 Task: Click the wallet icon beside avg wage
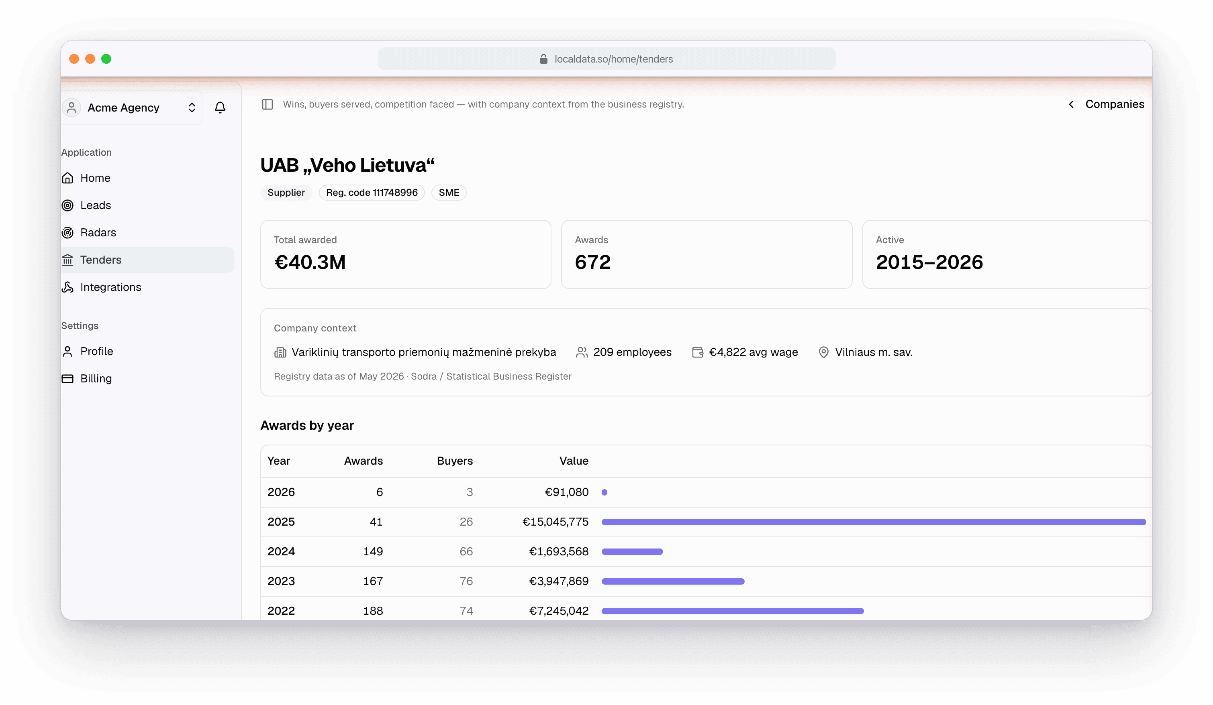tap(697, 352)
